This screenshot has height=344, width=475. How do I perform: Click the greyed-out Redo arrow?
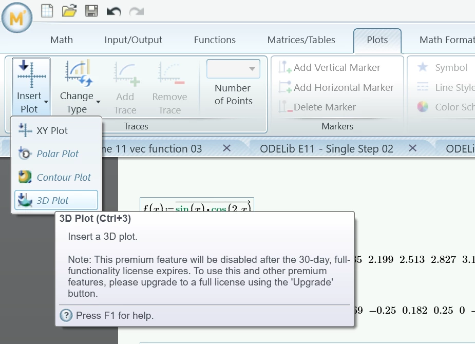(x=136, y=11)
